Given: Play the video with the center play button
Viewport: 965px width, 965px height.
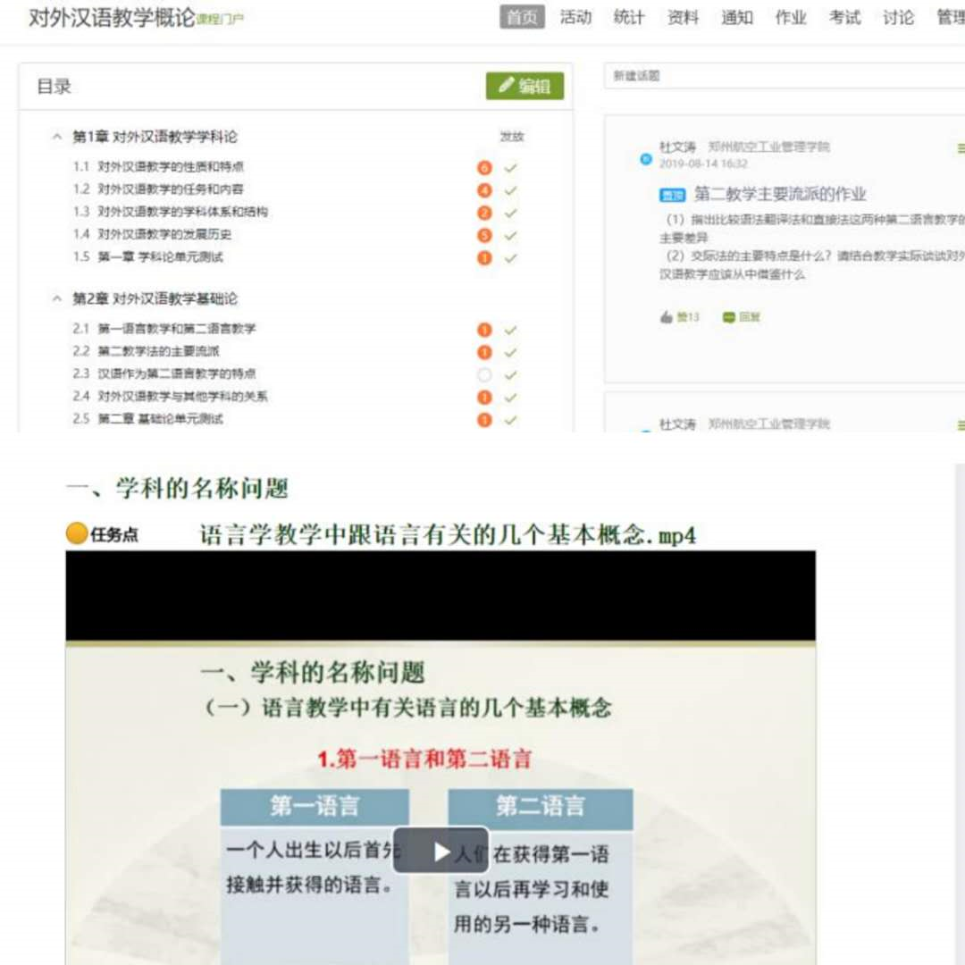Looking at the screenshot, I should click(441, 852).
